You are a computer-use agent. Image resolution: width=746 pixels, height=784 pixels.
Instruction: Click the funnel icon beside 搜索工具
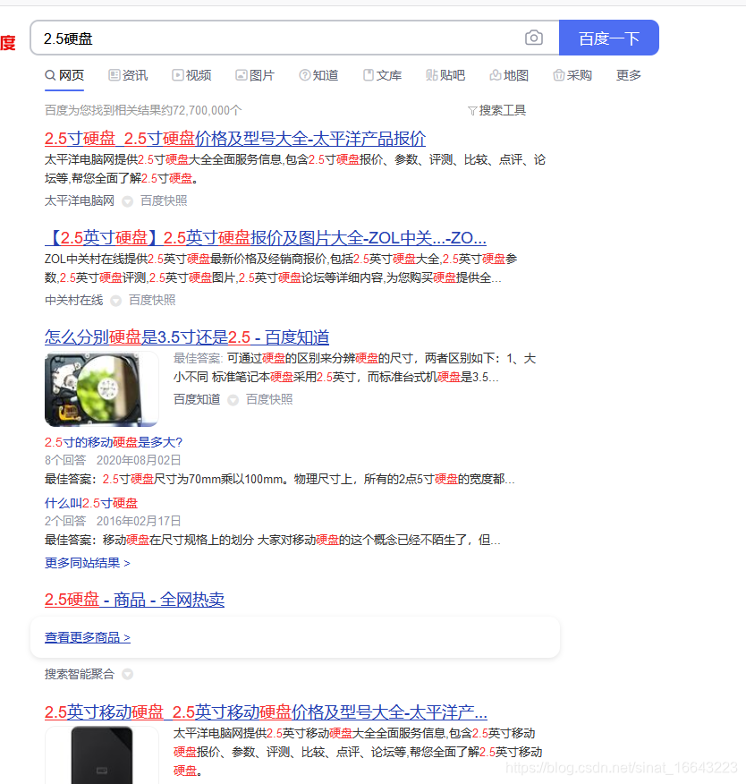click(472, 111)
